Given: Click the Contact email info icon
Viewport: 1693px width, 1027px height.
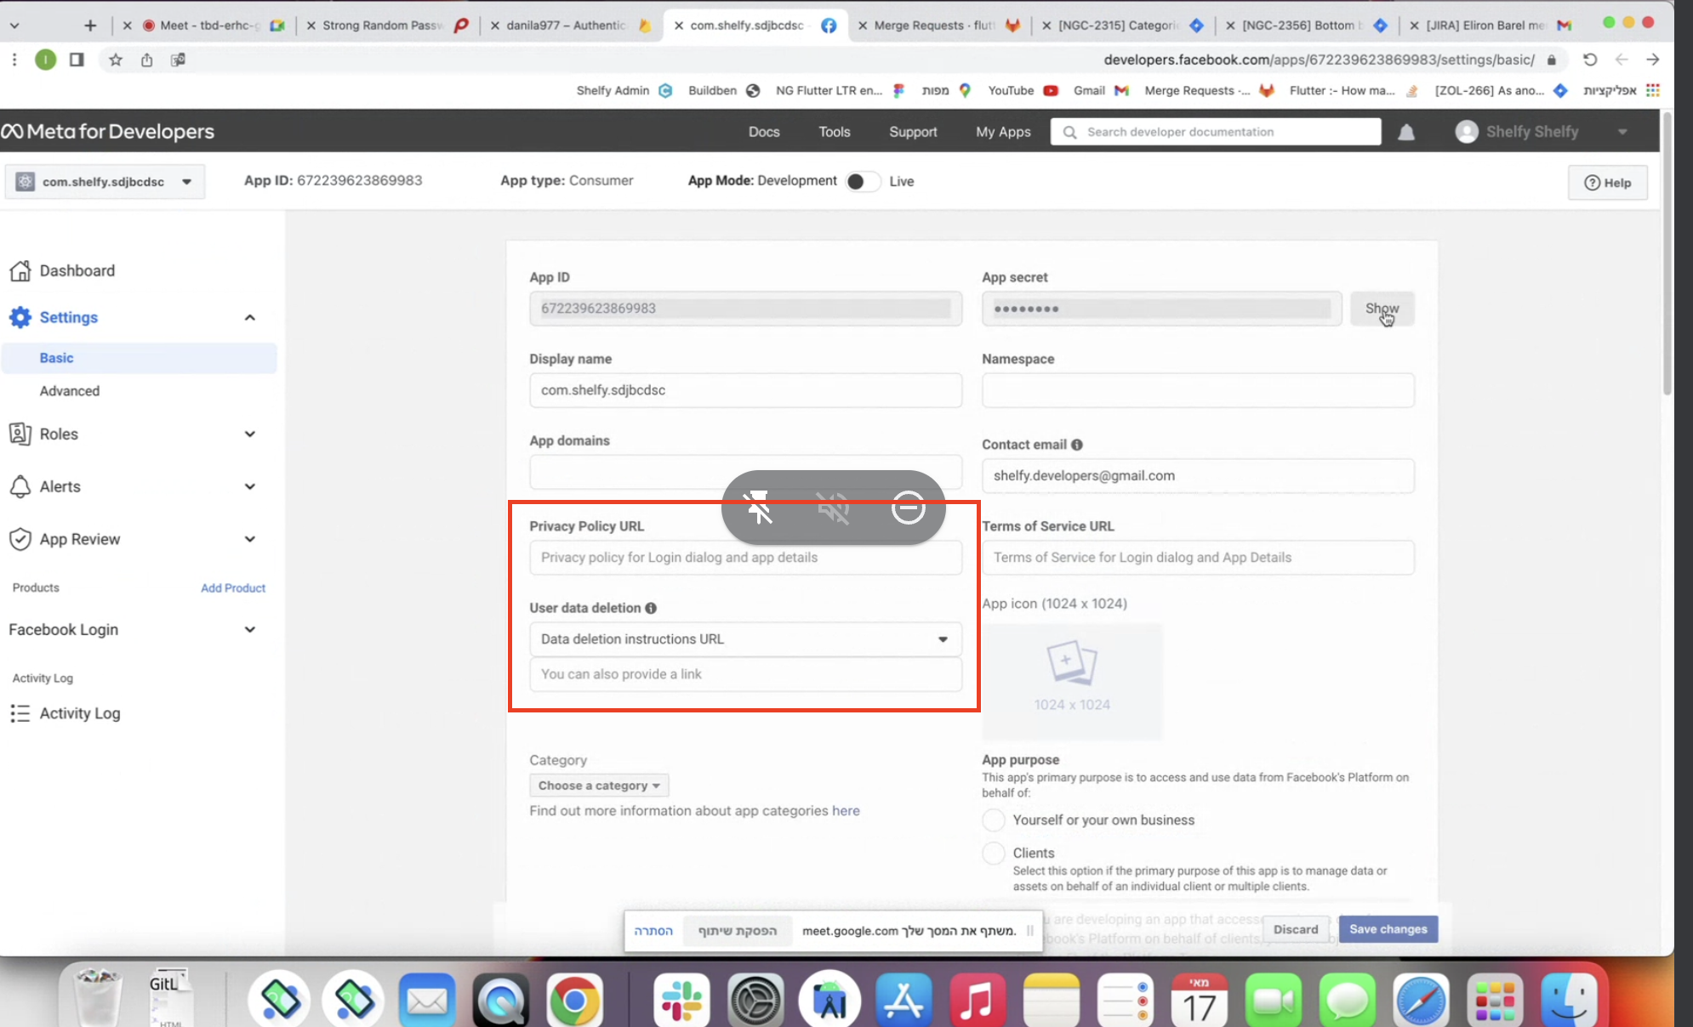Looking at the screenshot, I should pyautogui.click(x=1077, y=445).
